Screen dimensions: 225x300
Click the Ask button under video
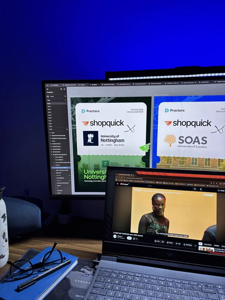pos(178,244)
